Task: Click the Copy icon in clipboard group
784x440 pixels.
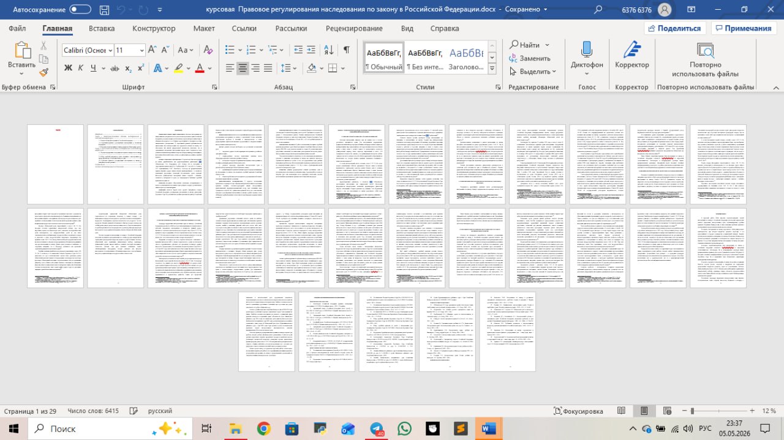Action: coord(43,59)
